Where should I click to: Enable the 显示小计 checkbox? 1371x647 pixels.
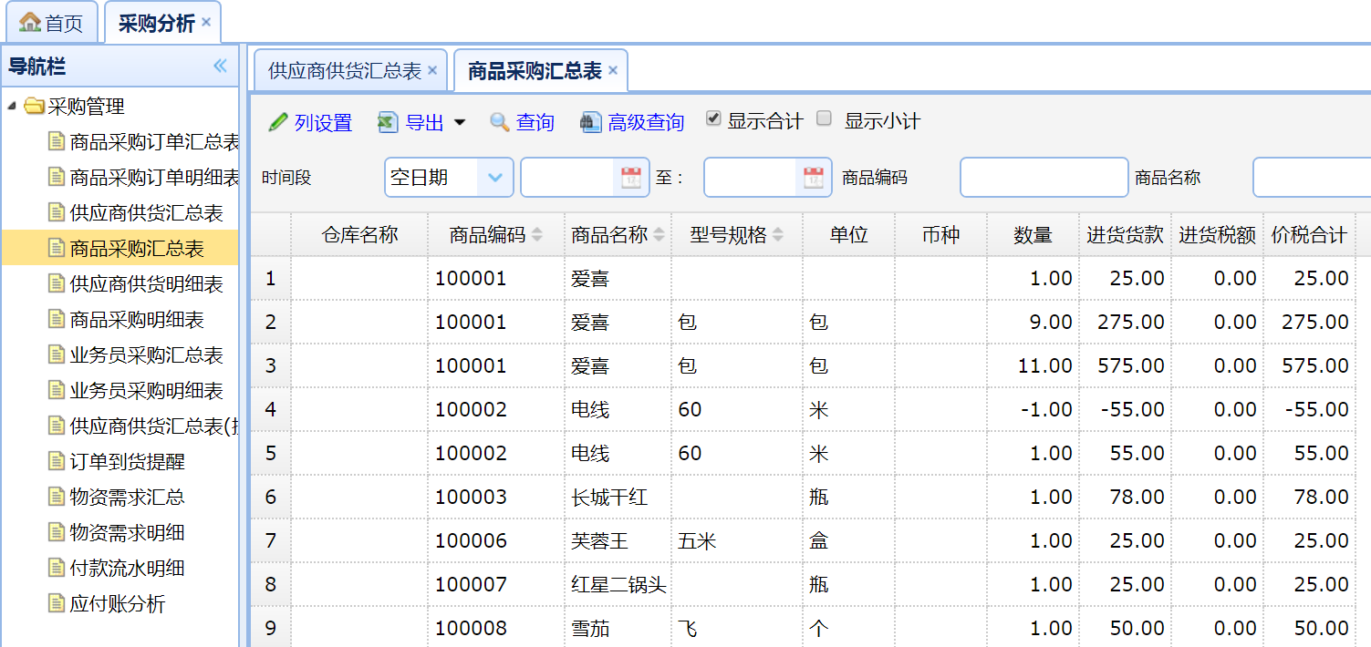825,118
